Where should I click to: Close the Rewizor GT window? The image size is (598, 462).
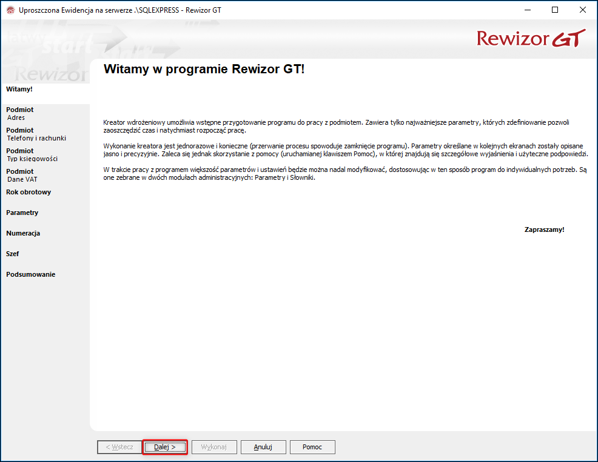pyautogui.click(x=583, y=10)
